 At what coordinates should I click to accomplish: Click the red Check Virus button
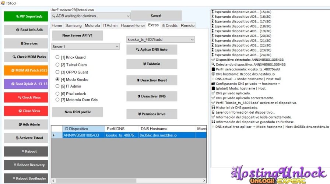pyautogui.click(x=26, y=98)
